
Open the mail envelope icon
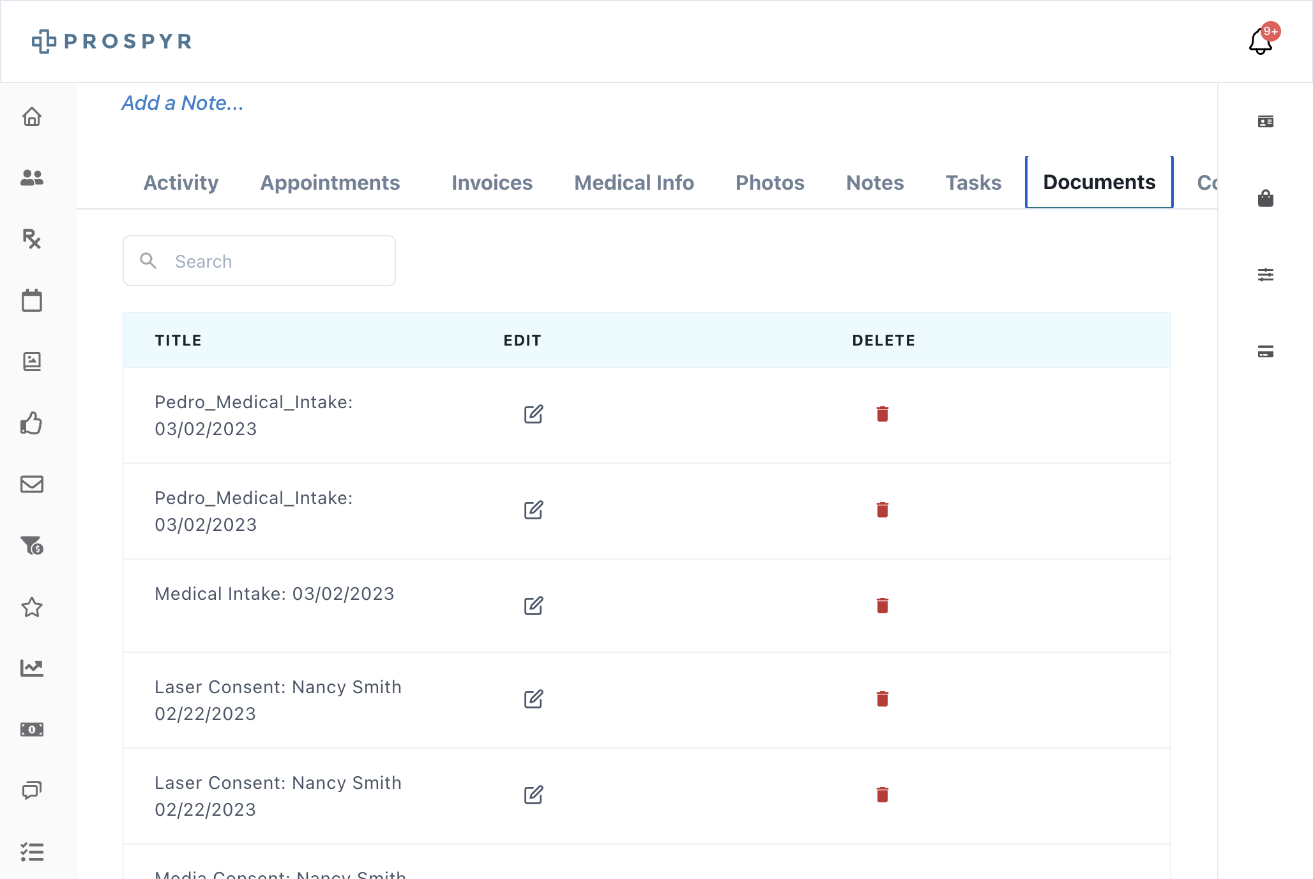(x=32, y=484)
